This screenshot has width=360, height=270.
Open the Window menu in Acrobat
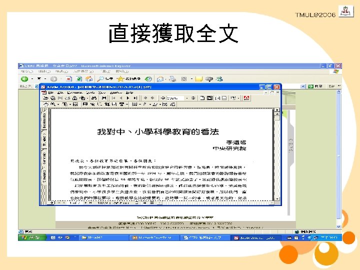click(x=116, y=92)
